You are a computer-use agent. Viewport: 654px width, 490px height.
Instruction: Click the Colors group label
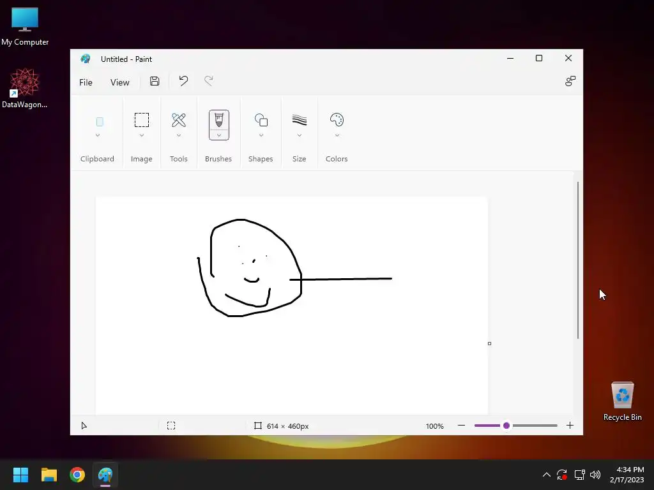[x=337, y=159]
